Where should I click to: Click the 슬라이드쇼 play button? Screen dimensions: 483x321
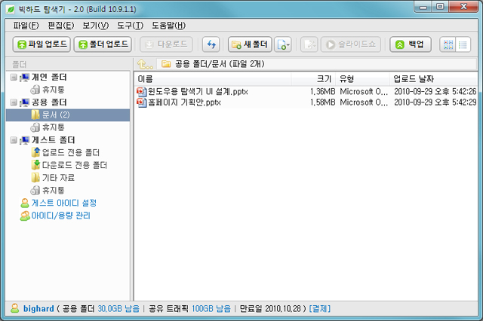[351, 44]
